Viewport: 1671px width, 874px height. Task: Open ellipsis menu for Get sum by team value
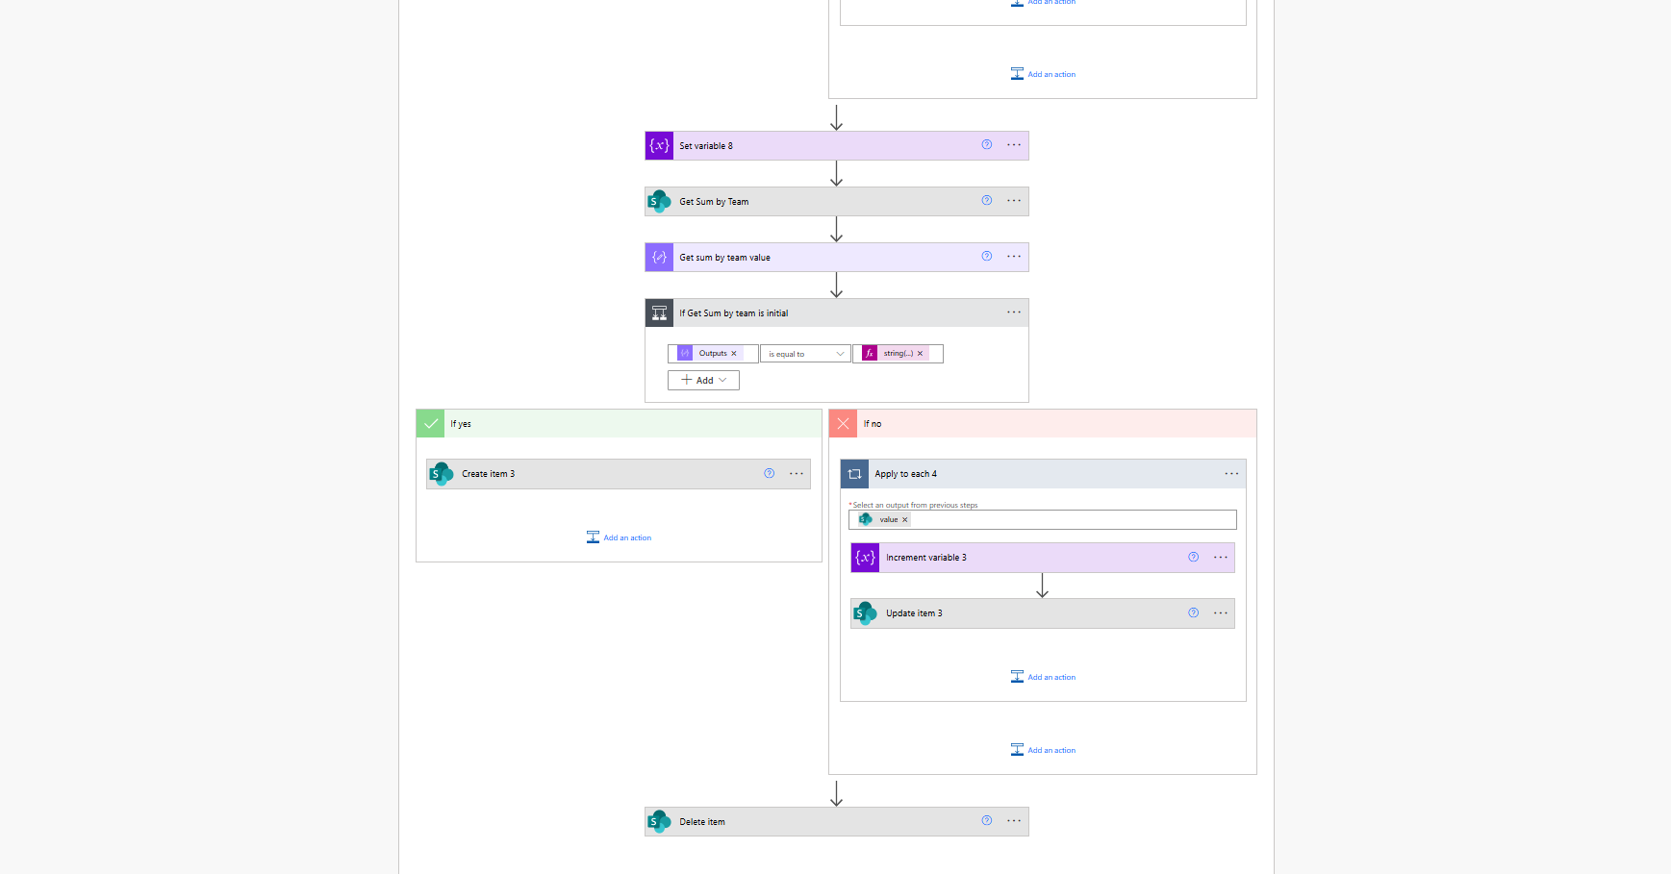coord(1014,257)
